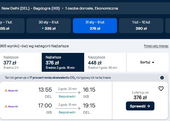Click the arrow on the Sprawdź button

point(148,106)
